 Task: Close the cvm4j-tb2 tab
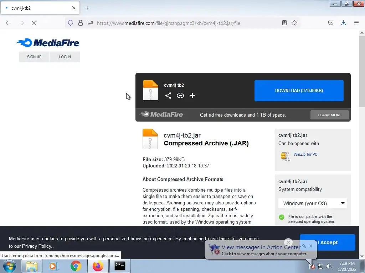point(74,8)
